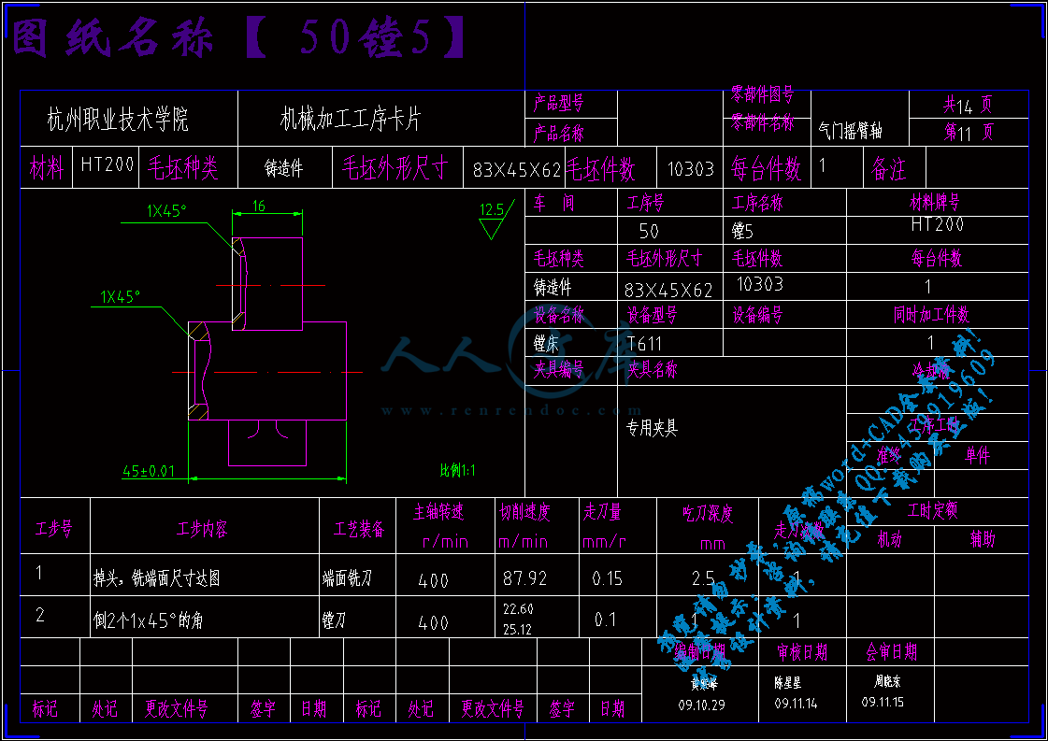Screen dimensions: 1048x741
Task: Click the equipment value '镗床'
Action: 546,344
